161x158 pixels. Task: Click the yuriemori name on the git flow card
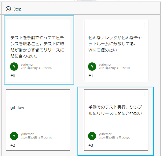point(28,134)
